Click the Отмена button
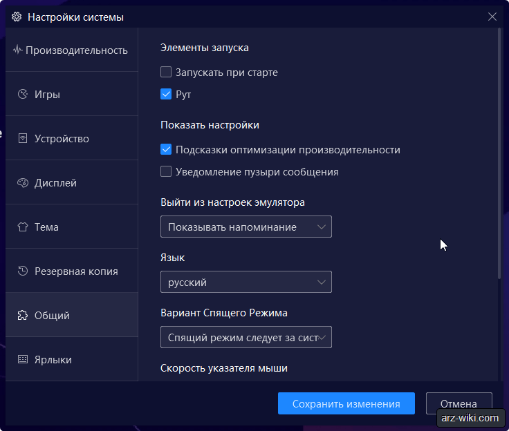The width and height of the screenshot is (509, 431). pyautogui.click(x=459, y=403)
